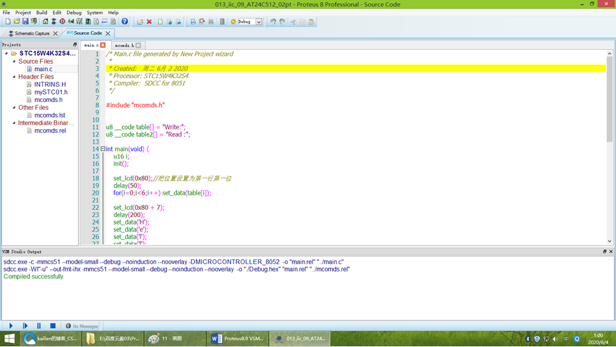
Task: Click the highlighted Created comment on line 3
Action: click(148, 68)
